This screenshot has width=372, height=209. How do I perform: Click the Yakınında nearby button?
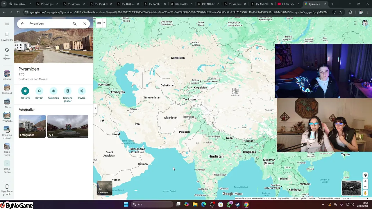53,93
